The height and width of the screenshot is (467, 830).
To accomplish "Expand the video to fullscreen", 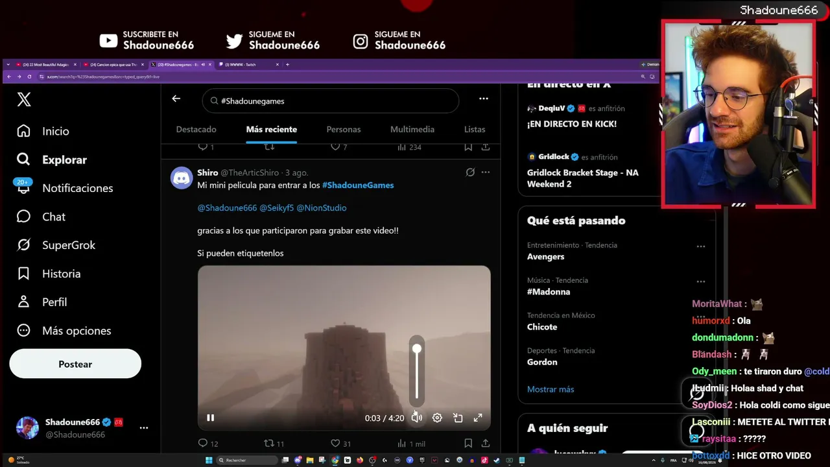I will pyautogui.click(x=478, y=418).
